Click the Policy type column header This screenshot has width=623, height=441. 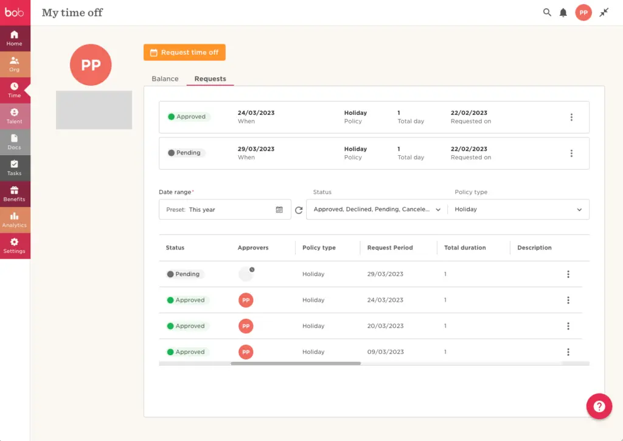coord(319,248)
